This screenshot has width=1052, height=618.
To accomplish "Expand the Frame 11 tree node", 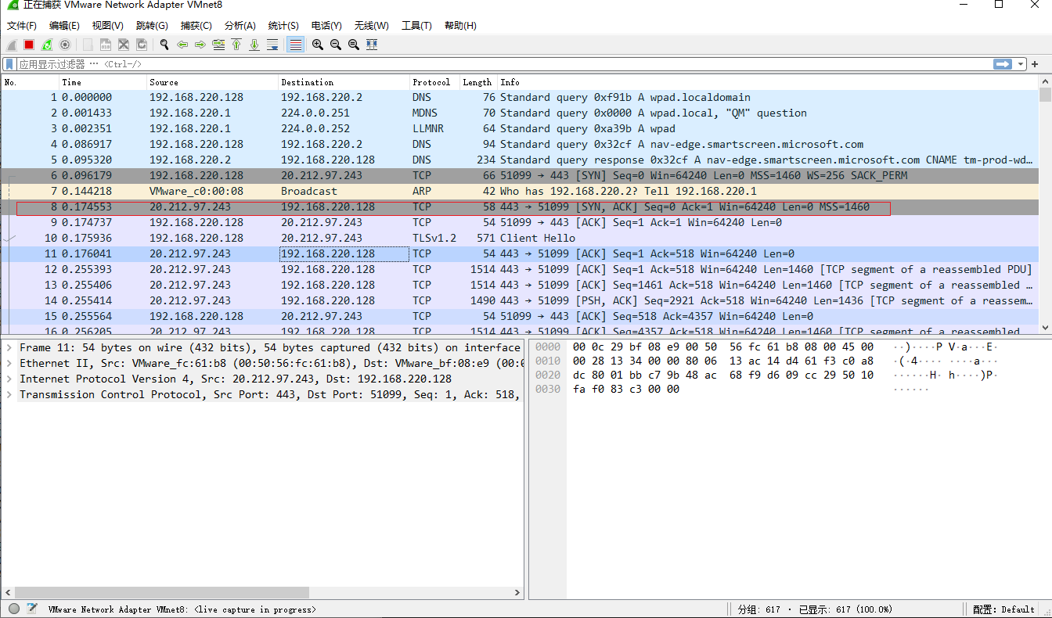I will click(9, 347).
